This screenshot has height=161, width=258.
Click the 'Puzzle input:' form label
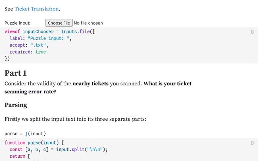coord(17,23)
